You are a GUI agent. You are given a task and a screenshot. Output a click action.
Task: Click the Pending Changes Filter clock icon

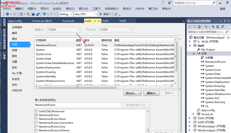coord(206,27)
